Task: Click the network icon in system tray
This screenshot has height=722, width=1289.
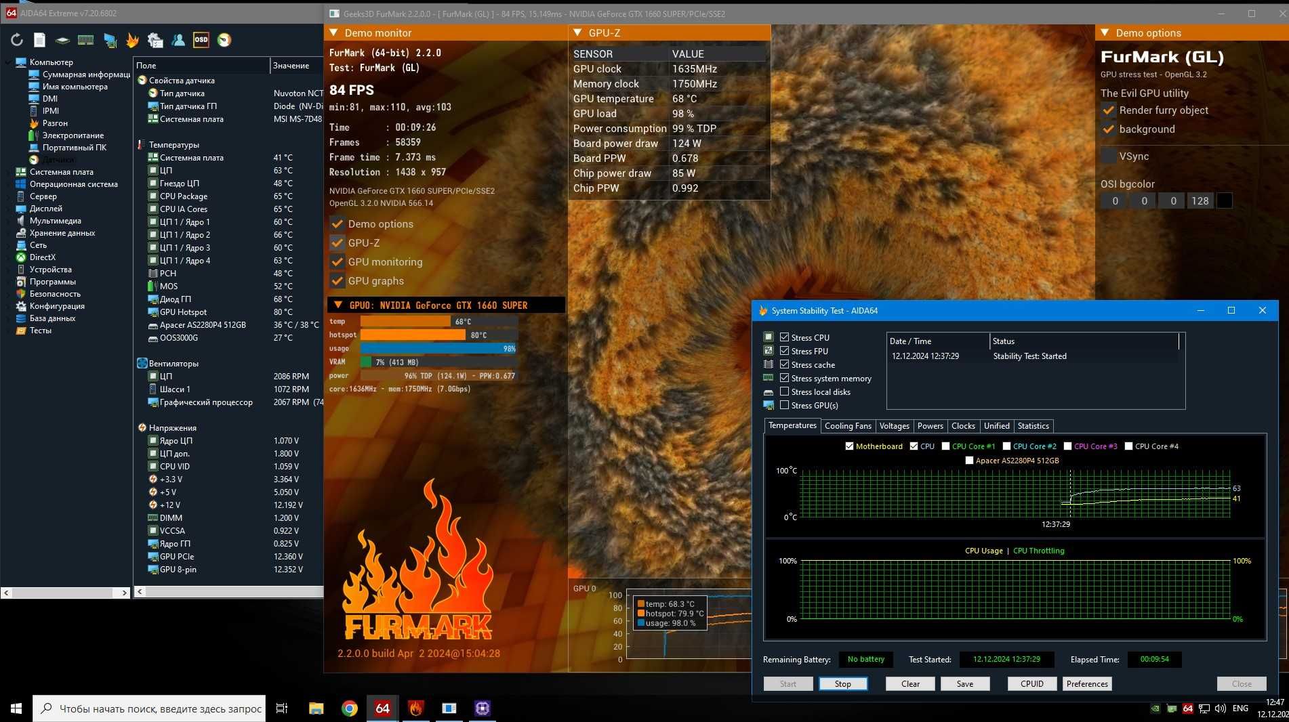Action: click(1204, 708)
